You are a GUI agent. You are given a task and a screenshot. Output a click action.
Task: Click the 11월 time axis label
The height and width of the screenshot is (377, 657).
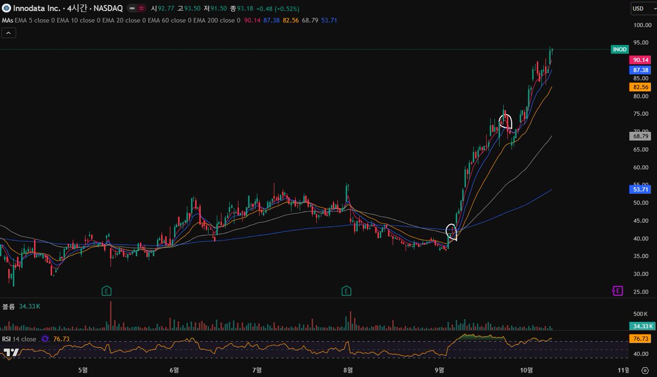[x=623, y=370]
